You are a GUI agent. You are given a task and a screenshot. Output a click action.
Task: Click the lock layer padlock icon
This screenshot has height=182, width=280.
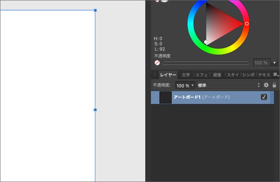(274, 85)
